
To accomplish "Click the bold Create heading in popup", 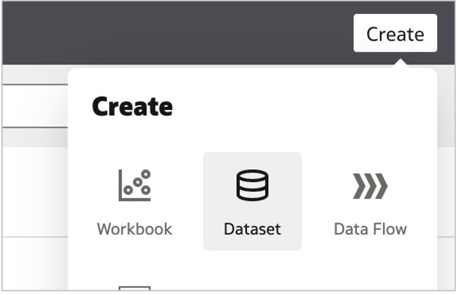I will tap(132, 107).
